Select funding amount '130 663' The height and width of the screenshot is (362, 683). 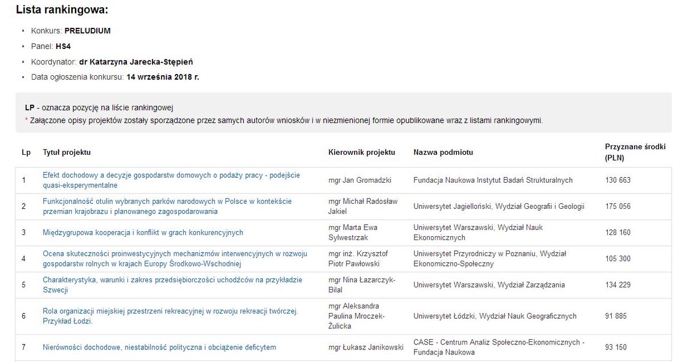618,180
